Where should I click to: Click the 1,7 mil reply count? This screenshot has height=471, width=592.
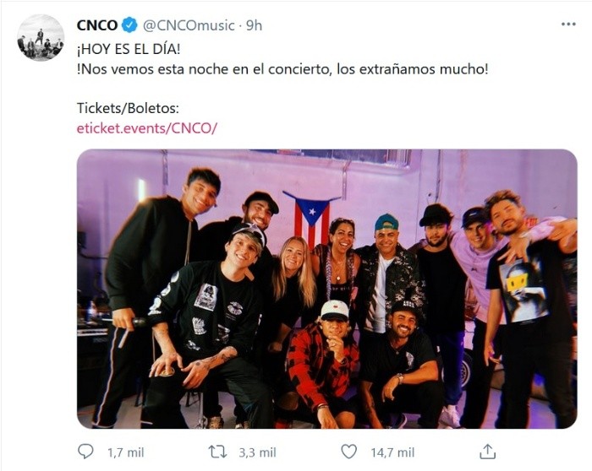pos(127,452)
